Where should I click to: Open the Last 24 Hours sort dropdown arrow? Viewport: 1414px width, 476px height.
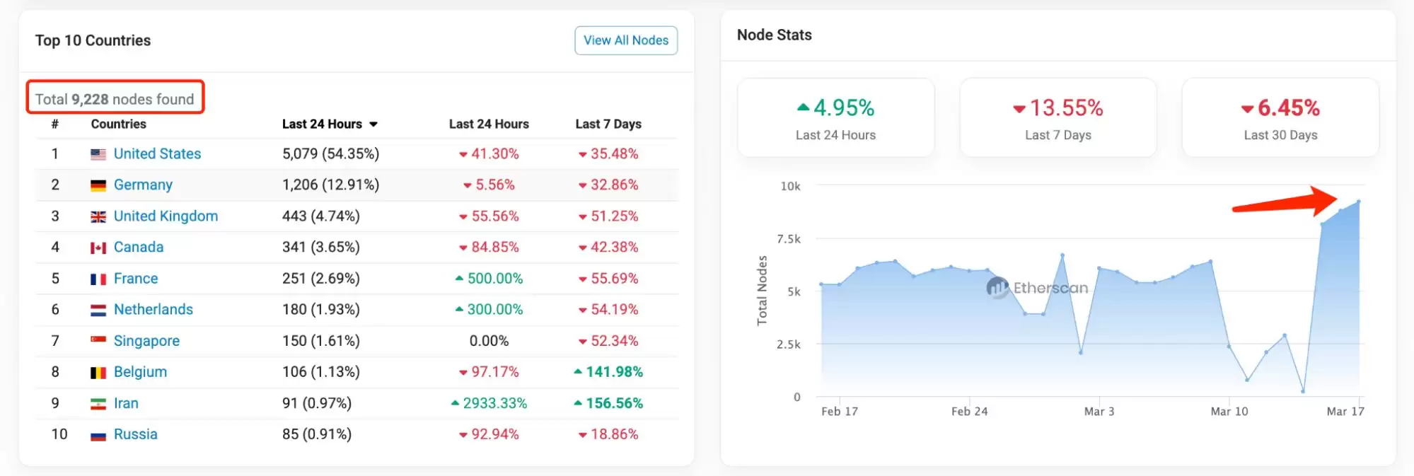[x=373, y=124]
